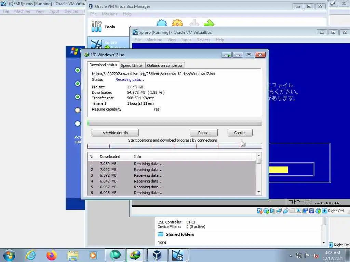Click the VirtualBox Manager details scrollbar down arrow
This screenshot has height=262, width=350.
click(324, 243)
